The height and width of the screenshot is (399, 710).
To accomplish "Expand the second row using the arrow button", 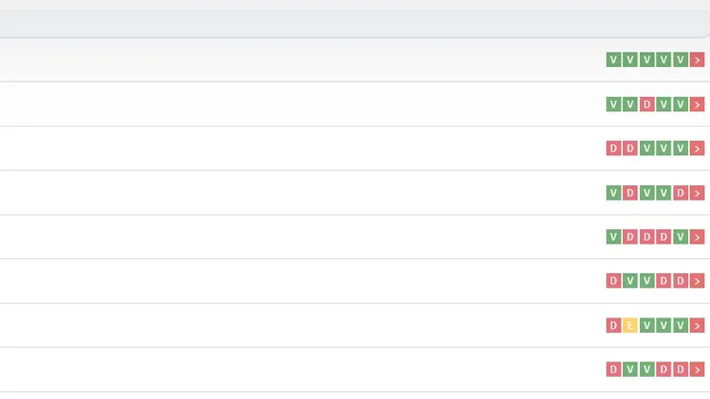I will coord(698,105).
